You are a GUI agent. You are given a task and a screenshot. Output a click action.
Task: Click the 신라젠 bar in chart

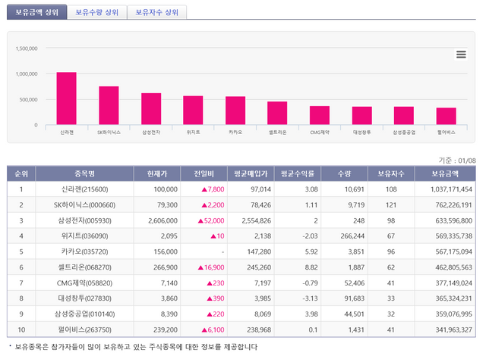coord(66,98)
